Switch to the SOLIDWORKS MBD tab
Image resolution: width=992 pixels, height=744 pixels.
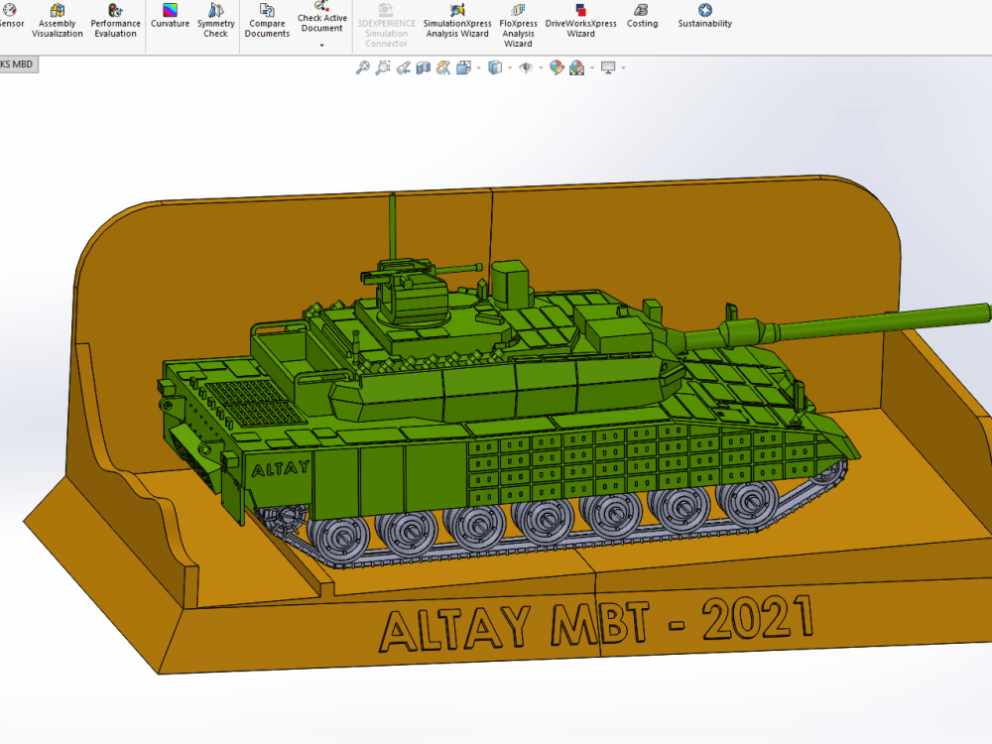pos(18,63)
